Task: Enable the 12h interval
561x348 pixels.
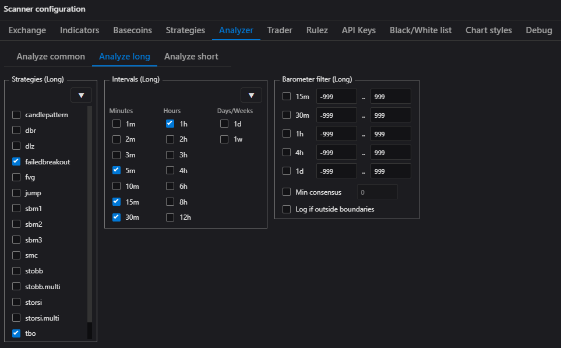Action: tap(170, 217)
